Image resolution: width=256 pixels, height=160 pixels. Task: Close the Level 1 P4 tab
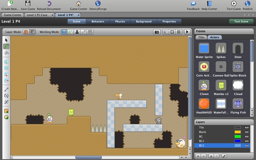[79, 15]
